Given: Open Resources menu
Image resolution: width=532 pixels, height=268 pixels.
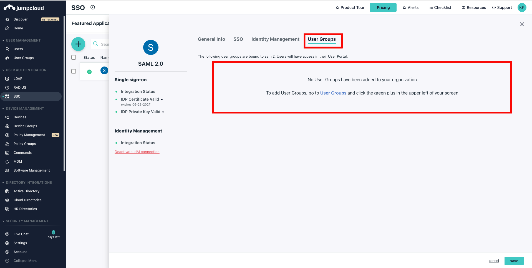Looking at the screenshot, I should point(474,7).
